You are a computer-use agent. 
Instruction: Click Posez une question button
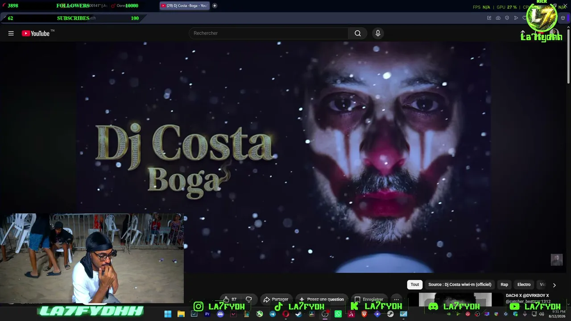(322, 299)
